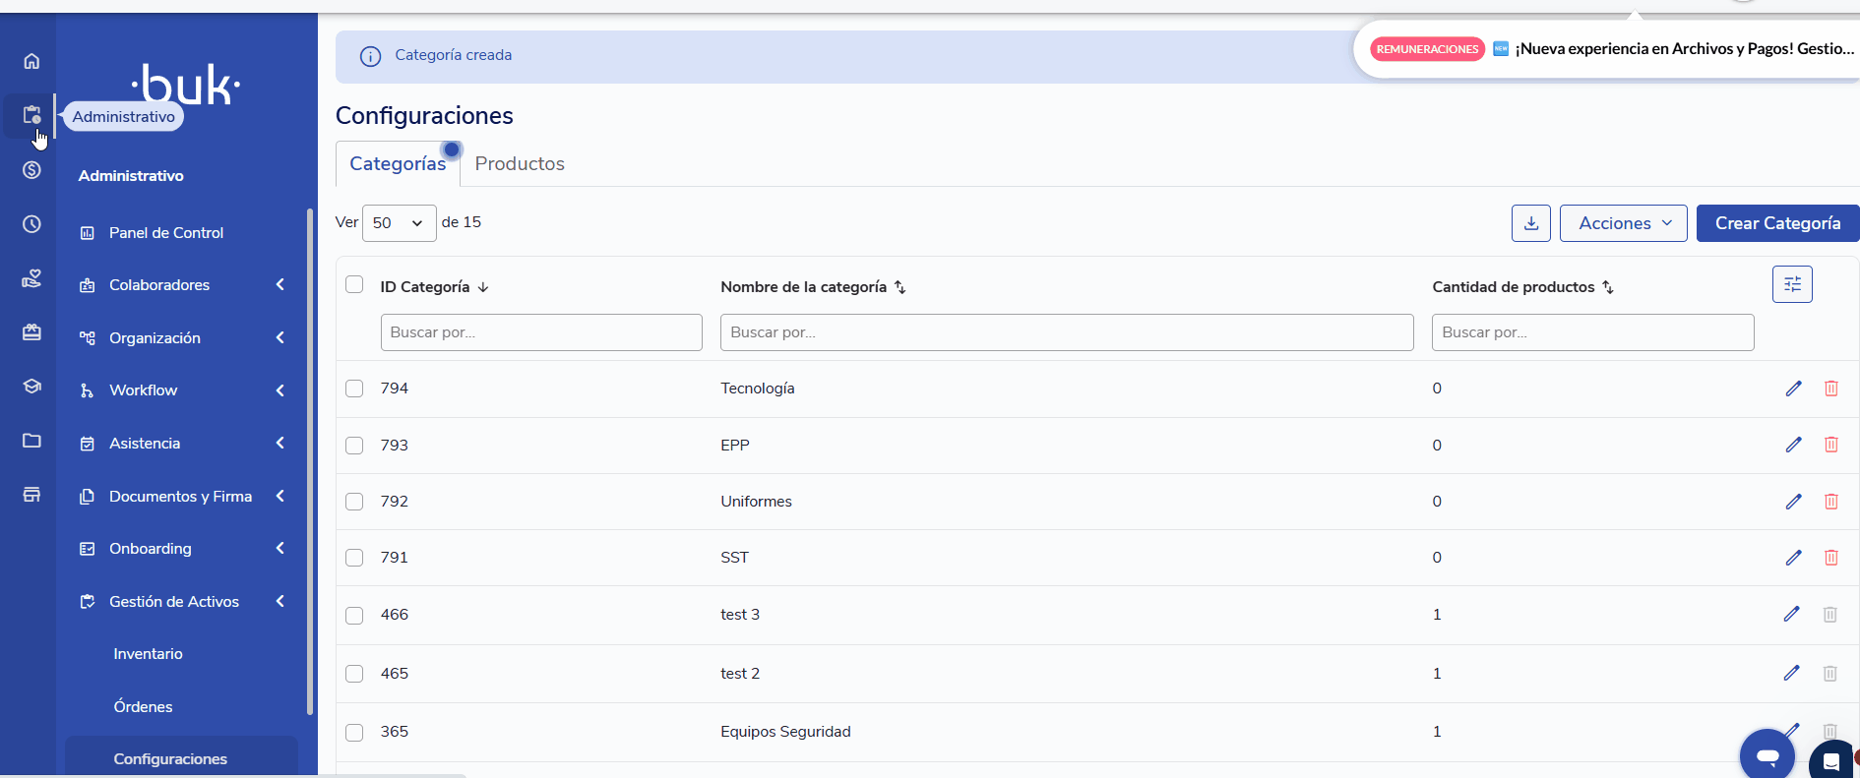The height and width of the screenshot is (778, 1860).
Task: Click the Crear Categoría button
Action: pyautogui.click(x=1777, y=223)
